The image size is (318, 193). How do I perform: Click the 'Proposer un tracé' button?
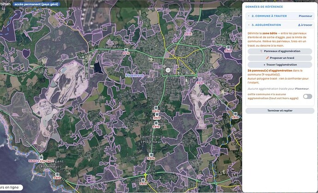click(x=280, y=58)
